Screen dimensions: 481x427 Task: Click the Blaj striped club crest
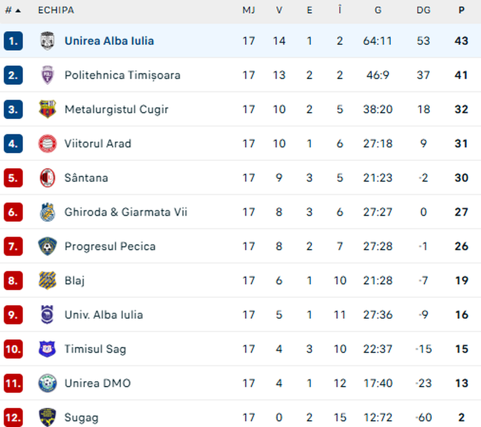pyautogui.click(x=48, y=281)
